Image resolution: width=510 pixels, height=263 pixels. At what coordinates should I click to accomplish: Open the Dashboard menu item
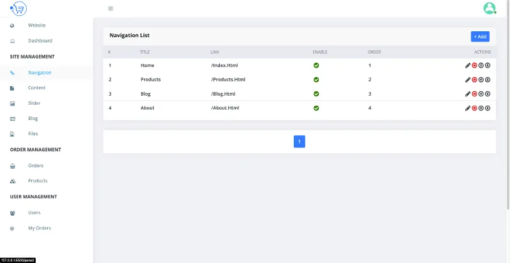tap(40, 41)
